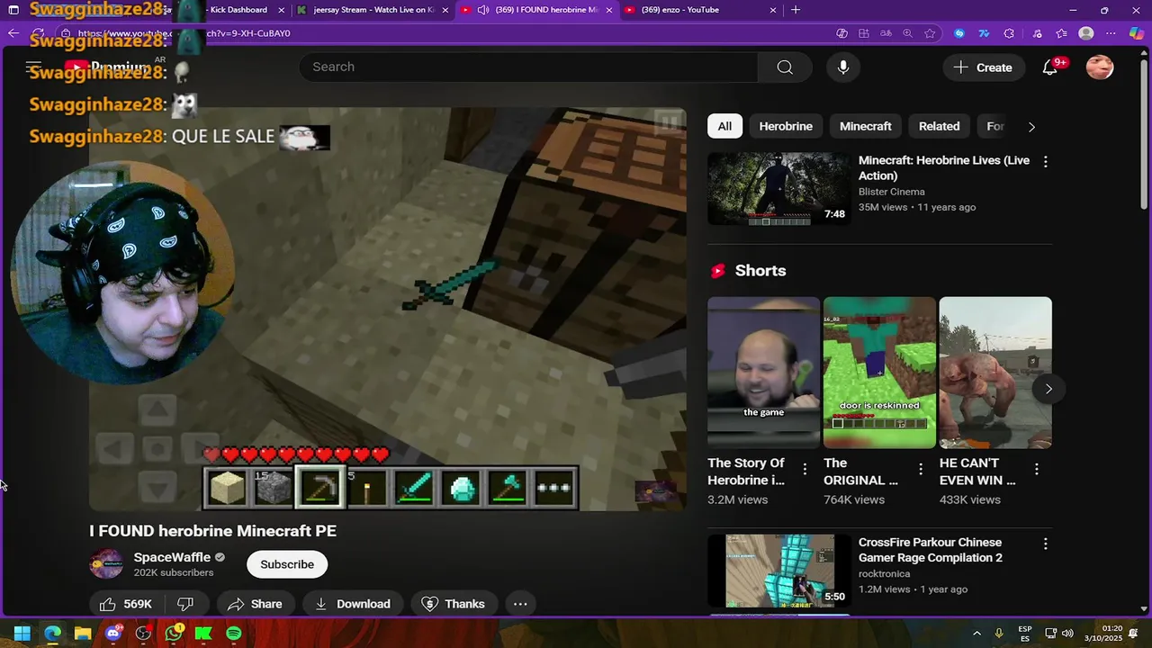Open the browser tab actions menu icon
This screenshot has width=1152, height=648.
[x=13, y=10]
